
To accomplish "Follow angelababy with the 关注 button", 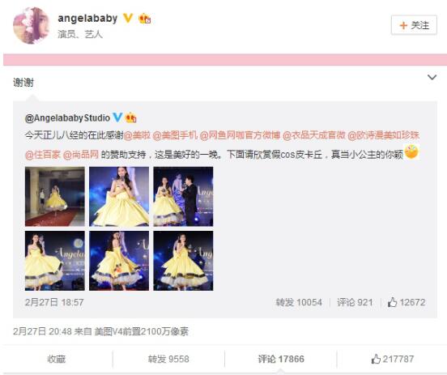I will (414, 25).
